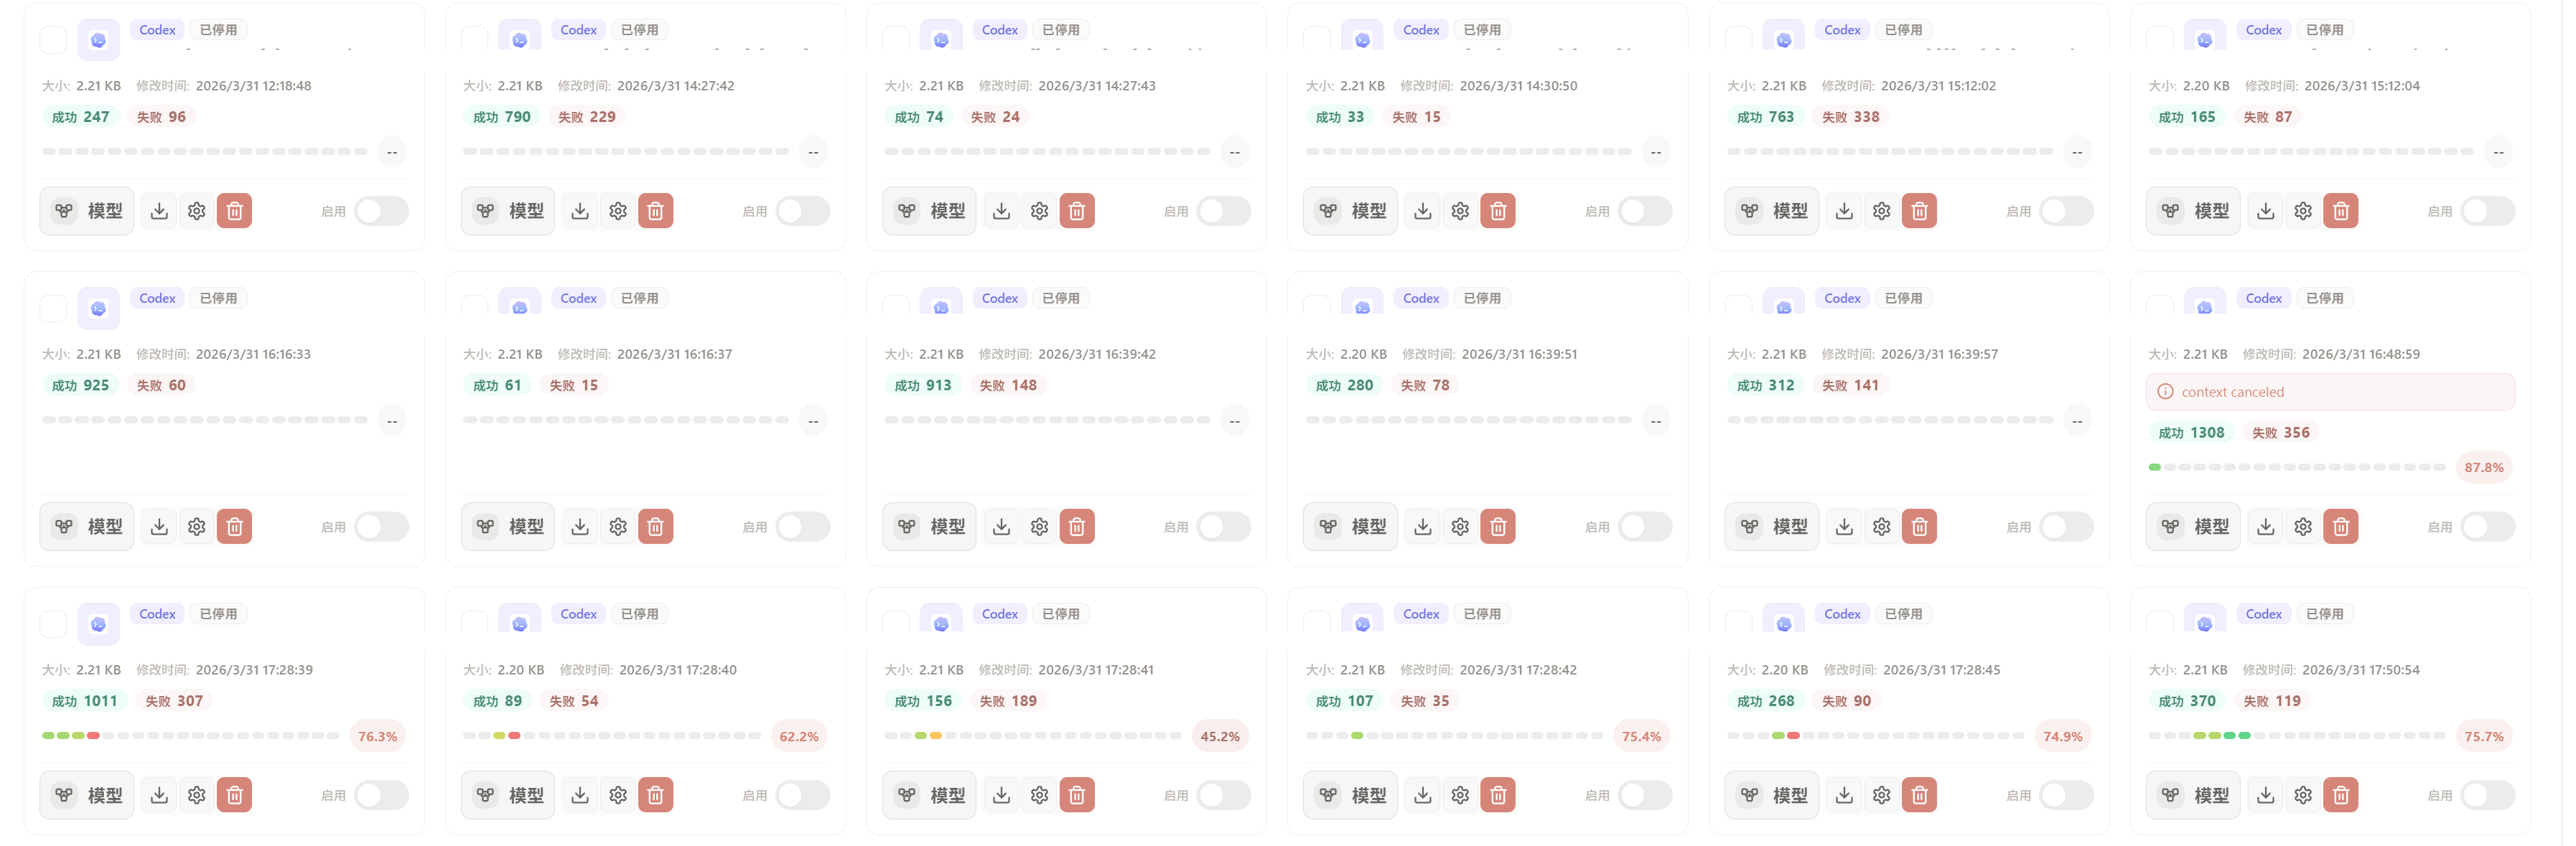Click download icon on 45.2% card

(1001, 795)
